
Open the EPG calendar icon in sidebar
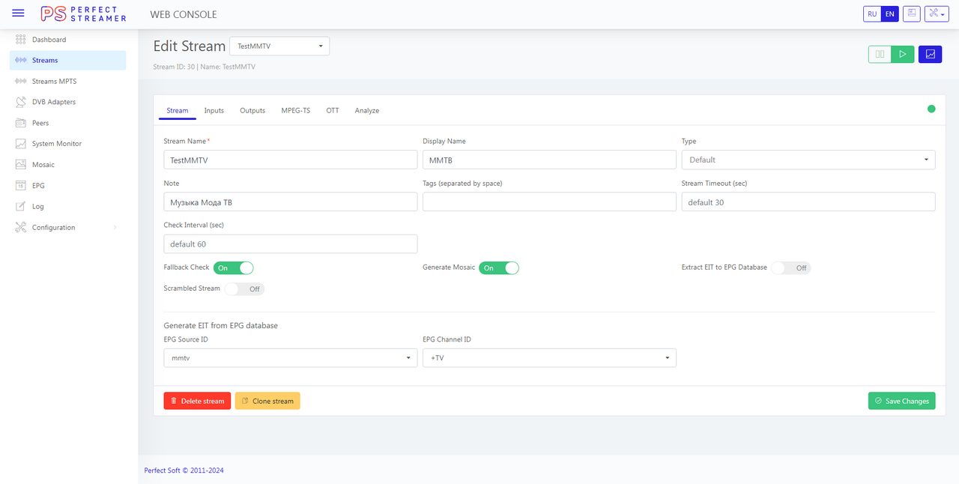(x=20, y=186)
